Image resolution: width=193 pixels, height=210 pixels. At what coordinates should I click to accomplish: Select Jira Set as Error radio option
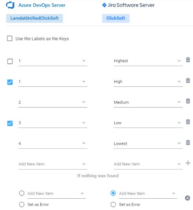(113, 205)
